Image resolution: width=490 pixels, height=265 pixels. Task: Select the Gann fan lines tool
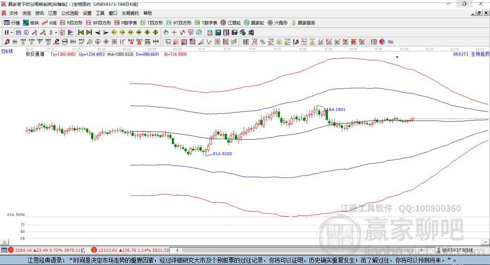[x=176, y=42]
